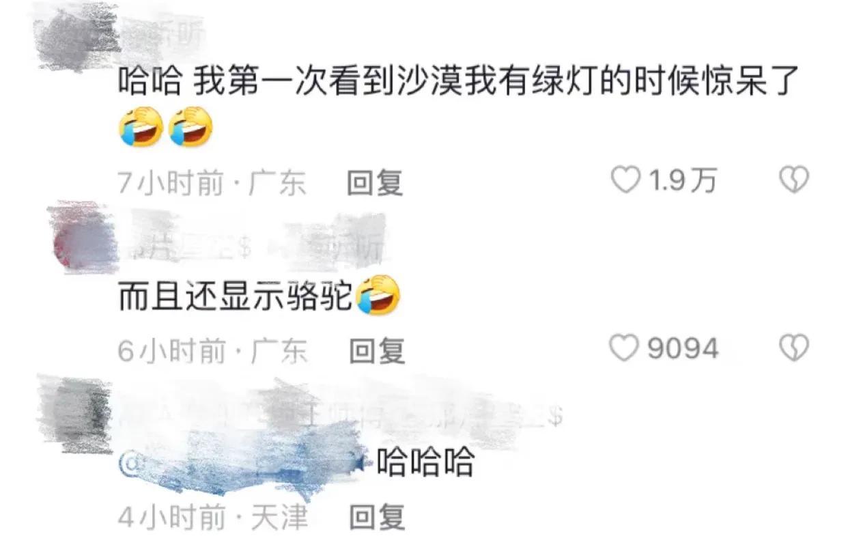Screen dimensions: 848x549
Task: Tap broken-heart dislike on the 1.9万 comment
Action: pos(794,180)
